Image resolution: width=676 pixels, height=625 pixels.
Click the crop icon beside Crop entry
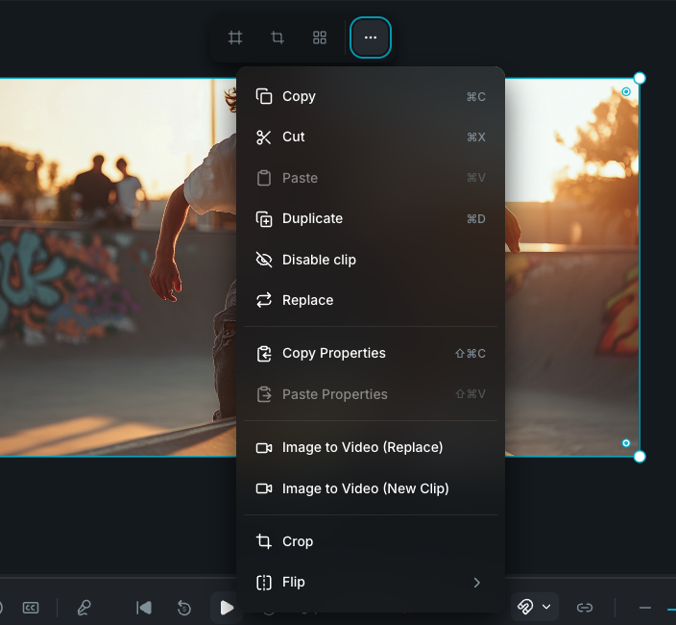[264, 541]
